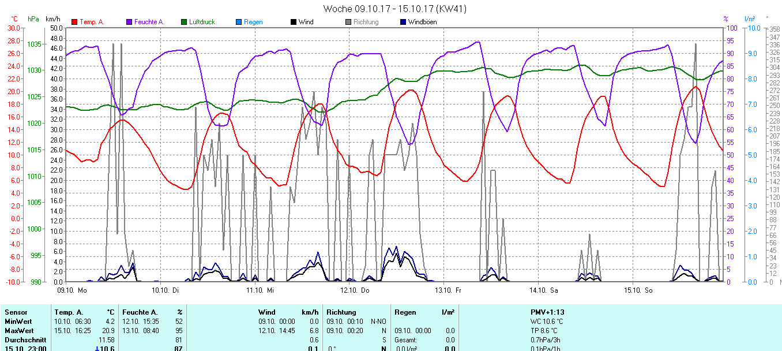Viewport: 782px width, 351px height.
Task: Click the red Temp. A. legend swatch
Action: tap(74, 22)
